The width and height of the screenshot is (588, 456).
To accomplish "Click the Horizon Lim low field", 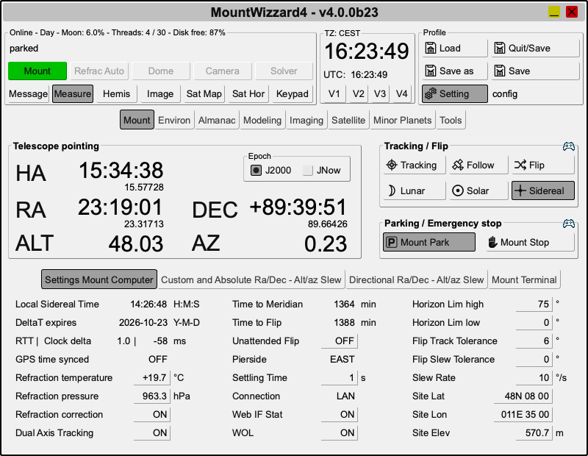I will coord(534,322).
